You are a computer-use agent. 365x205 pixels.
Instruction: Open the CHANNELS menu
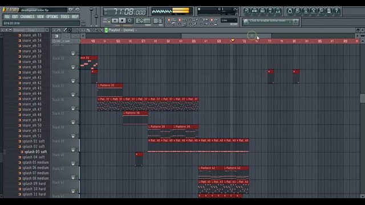pos(27,17)
